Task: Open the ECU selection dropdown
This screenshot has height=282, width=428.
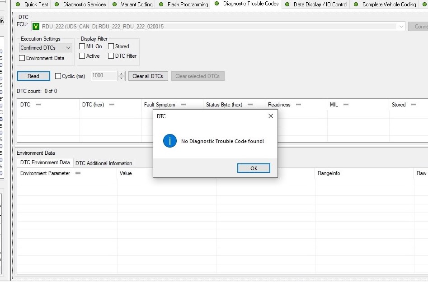Action: click(x=401, y=26)
